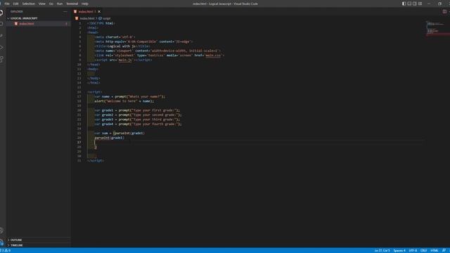Image resolution: width=450 pixels, height=253 pixels.
Task: Click var grade1 prompt code line
Action: [138, 110]
